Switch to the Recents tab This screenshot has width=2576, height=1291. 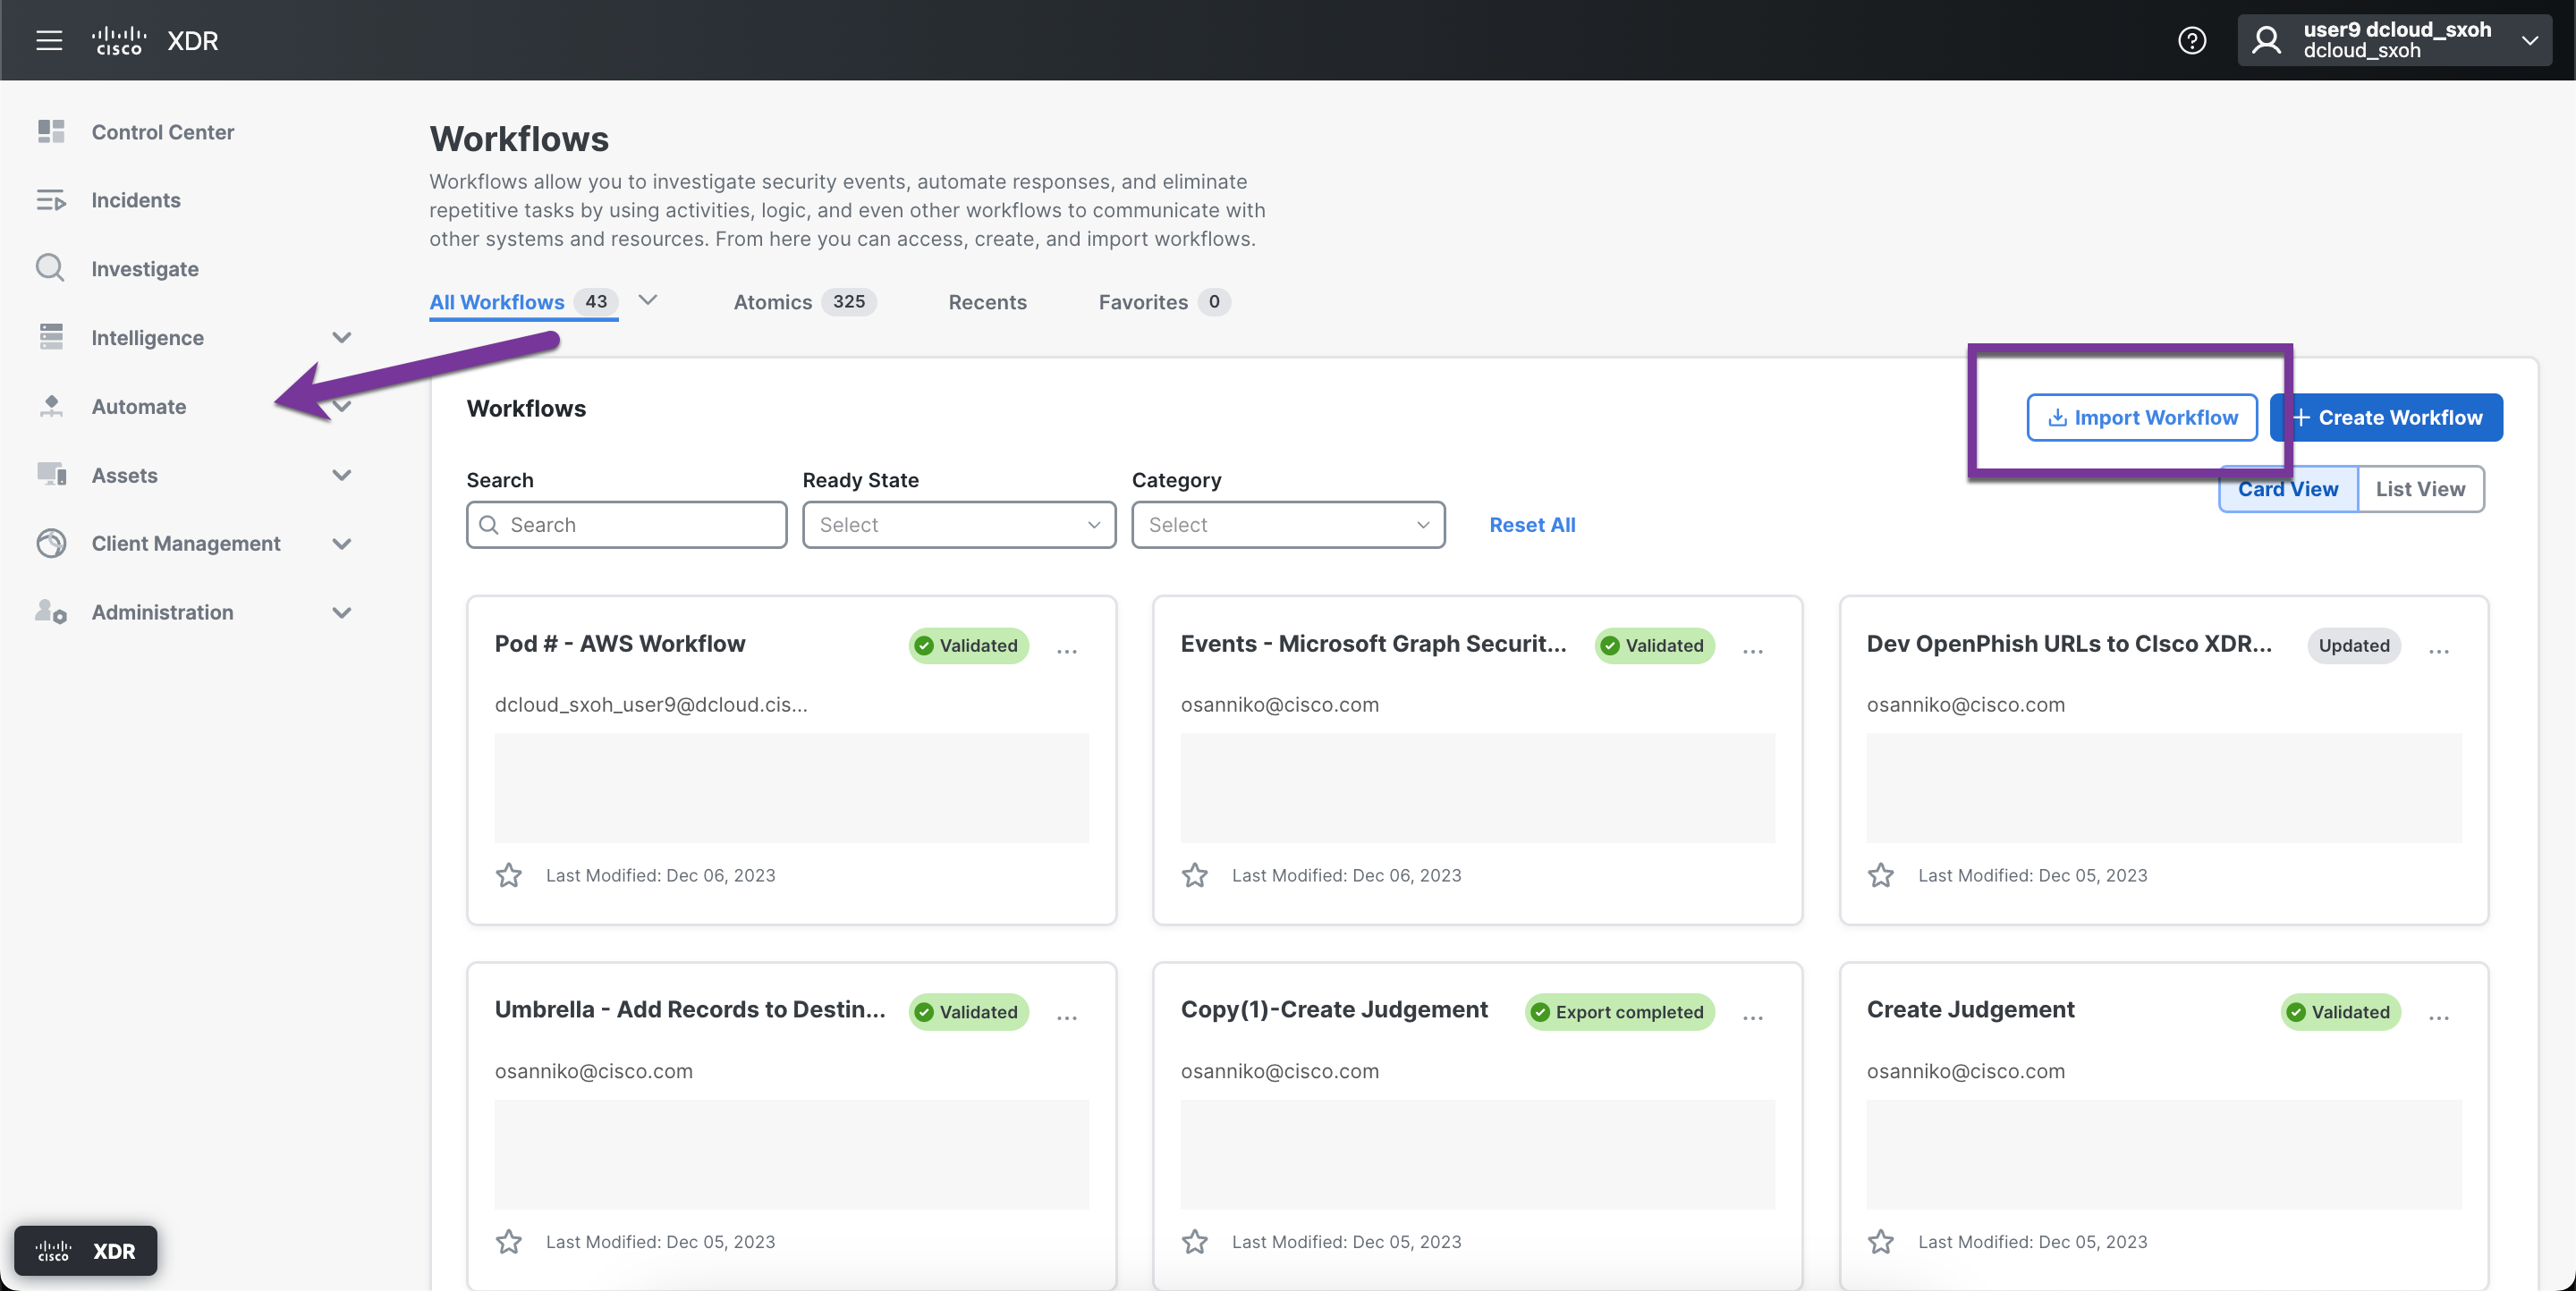tap(987, 302)
